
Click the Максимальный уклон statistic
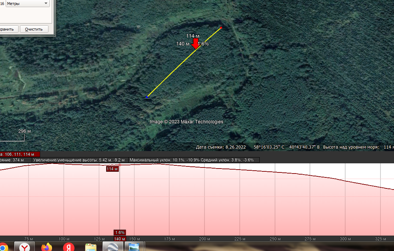point(164,160)
